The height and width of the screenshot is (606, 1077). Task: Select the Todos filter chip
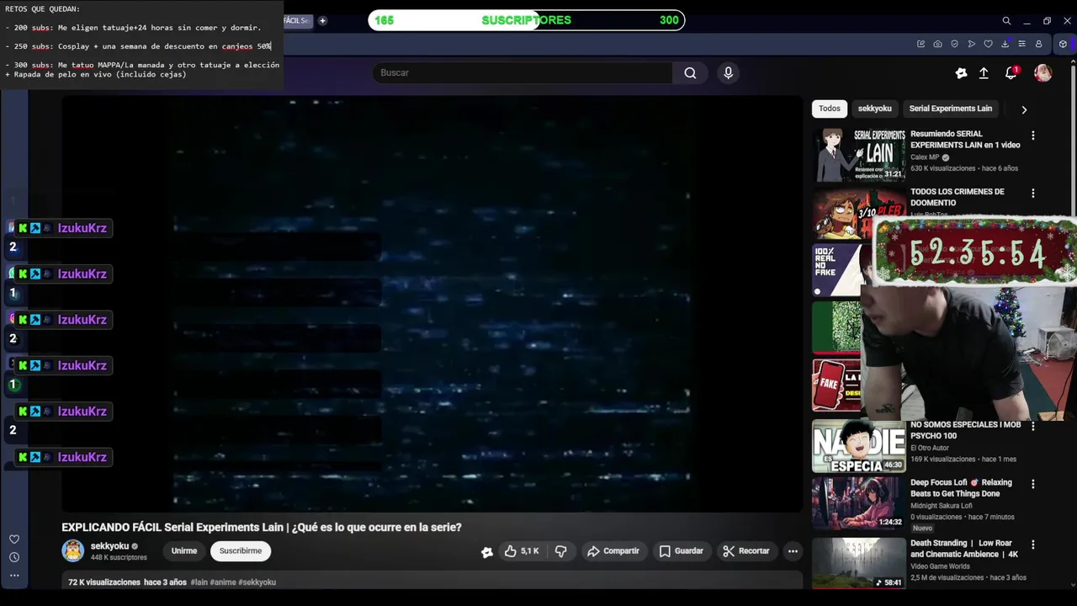pos(830,109)
